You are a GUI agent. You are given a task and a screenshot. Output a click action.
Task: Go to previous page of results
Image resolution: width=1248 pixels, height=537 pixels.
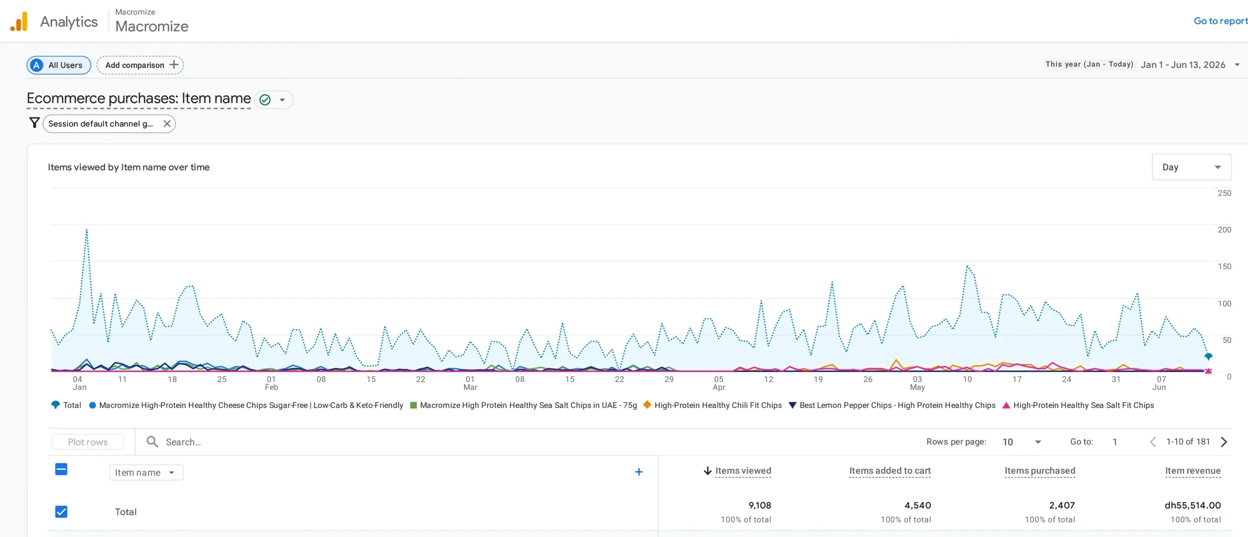(1152, 442)
